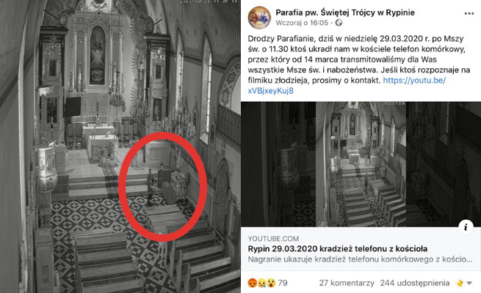Viewport: 481px width, 293px height.
Task: Click the parish profile picture avatar
Action: pyautogui.click(x=259, y=18)
